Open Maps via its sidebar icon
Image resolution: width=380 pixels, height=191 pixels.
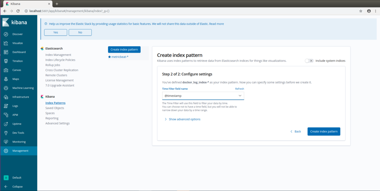click(6, 79)
